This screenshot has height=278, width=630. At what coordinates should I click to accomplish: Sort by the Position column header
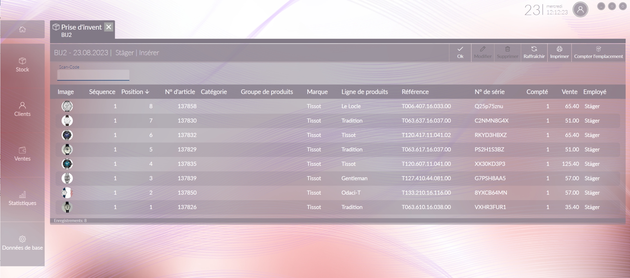pos(135,92)
